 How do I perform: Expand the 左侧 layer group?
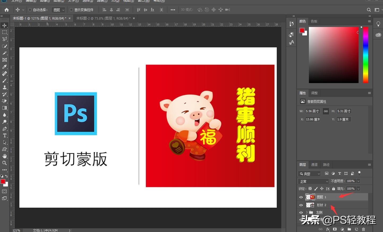307,212
